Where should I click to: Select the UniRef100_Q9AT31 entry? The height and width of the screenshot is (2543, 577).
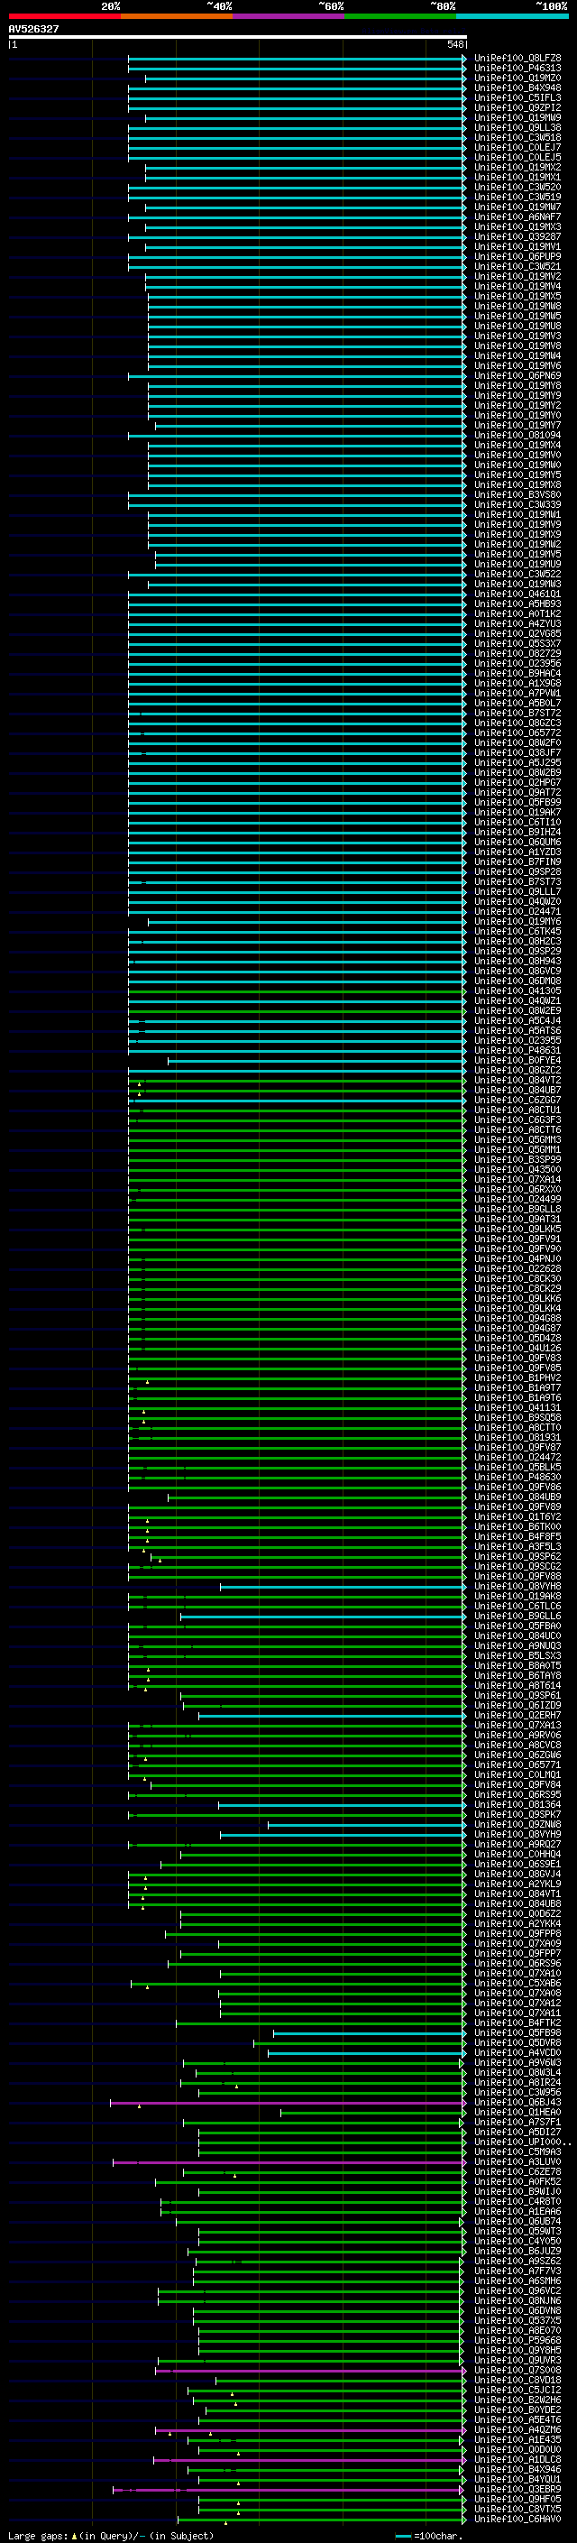[x=517, y=1220]
